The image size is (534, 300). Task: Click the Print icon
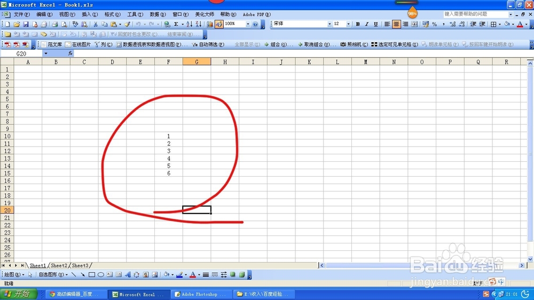[x=54, y=24]
